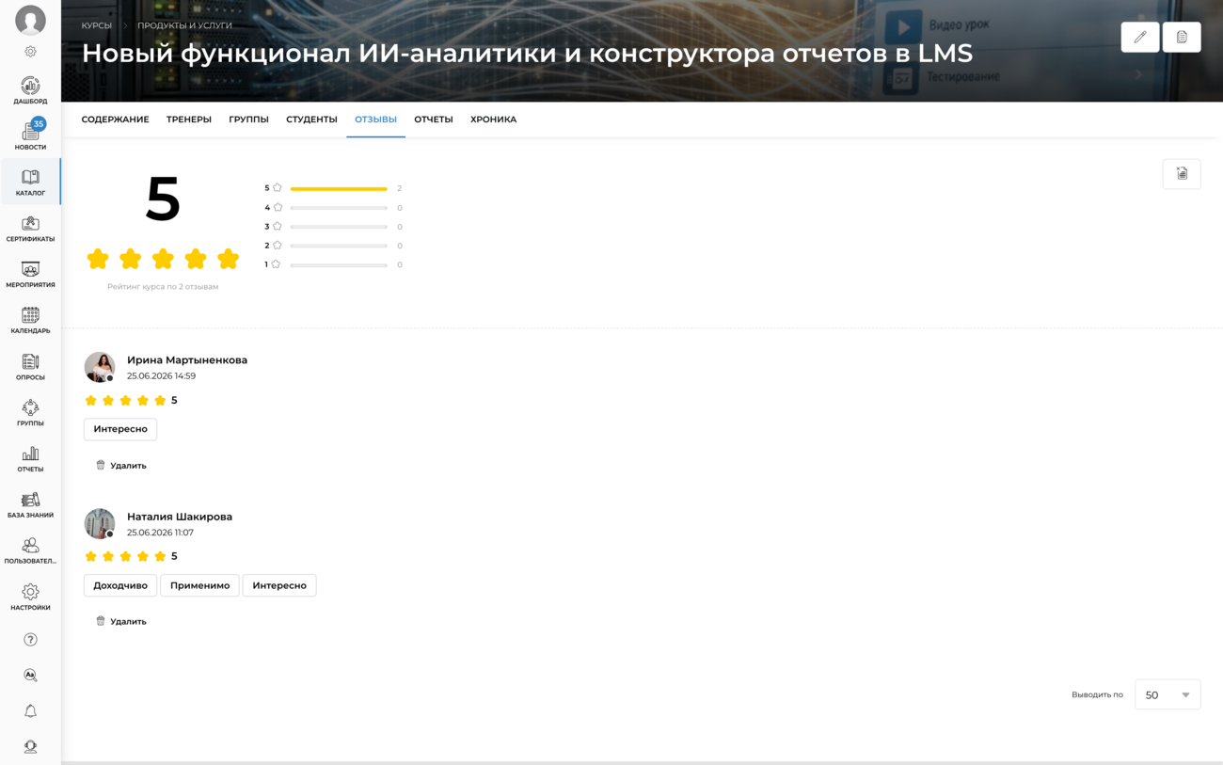Image resolution: width=1223 pixels, height=765 pixels.
Task: Click the help question mark icon
Action: pyautogui.click(x=30, y=640)
